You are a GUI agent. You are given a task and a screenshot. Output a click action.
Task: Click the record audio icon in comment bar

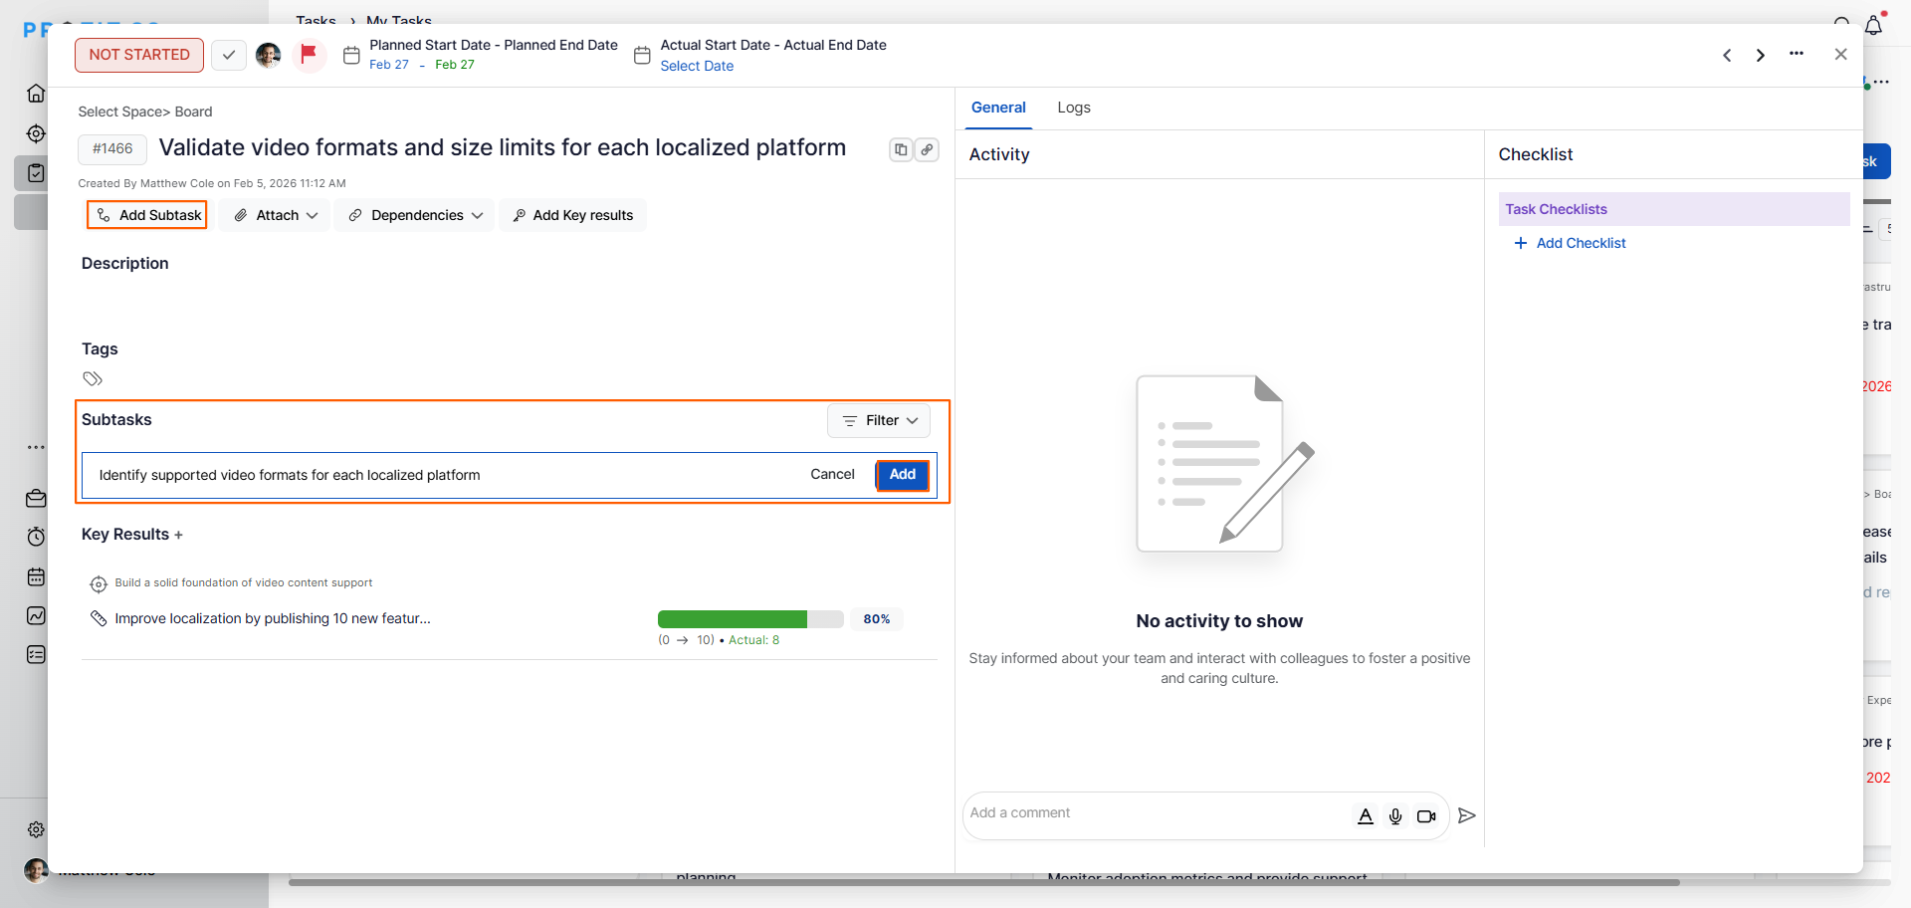[x=1395, y=815]
